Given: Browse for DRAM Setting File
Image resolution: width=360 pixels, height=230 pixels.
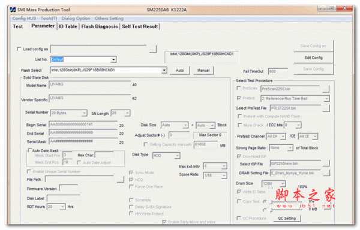Looking at the screenshot, I should coord(326,173).
